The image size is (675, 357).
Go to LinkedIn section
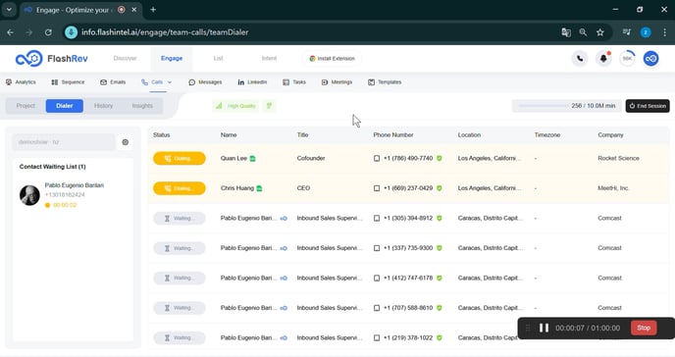pyautogui.click(x=252, y=82)
